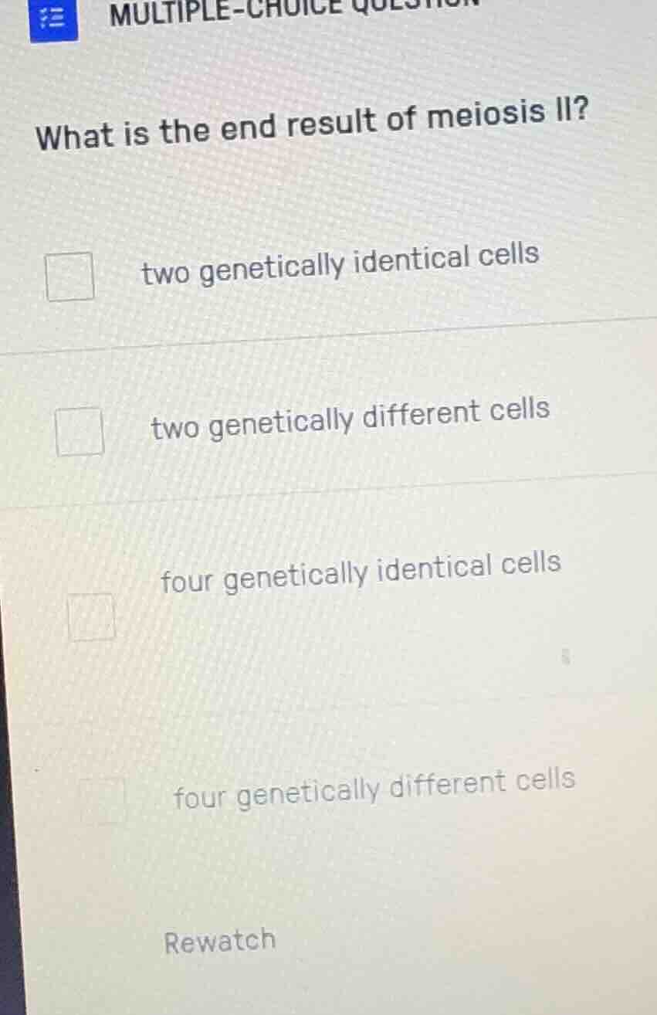Click the Rewatch link
The width and height of the screenshot is (657, 1015).
(219, 939)
